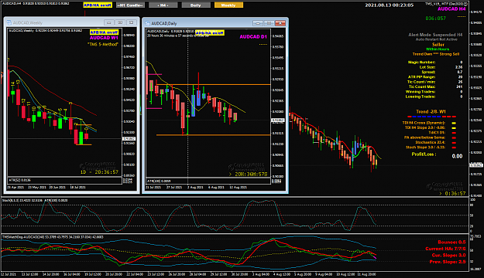Click the expert advisor smiley icon

pyautogui.click(x=466, y=4)
